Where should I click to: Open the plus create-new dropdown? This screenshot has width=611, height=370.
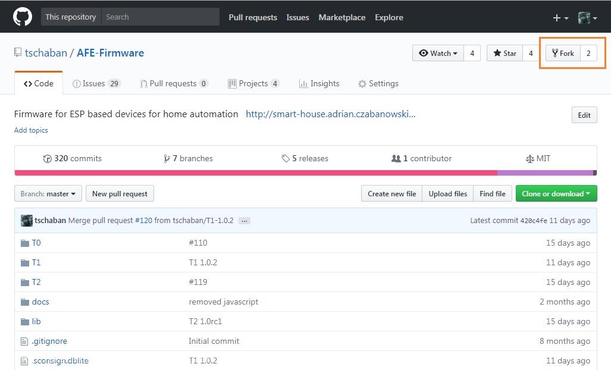pos(560,18)
